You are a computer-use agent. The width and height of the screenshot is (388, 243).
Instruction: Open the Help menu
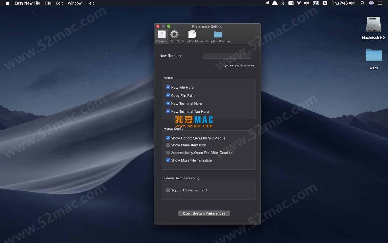point(90,3)
